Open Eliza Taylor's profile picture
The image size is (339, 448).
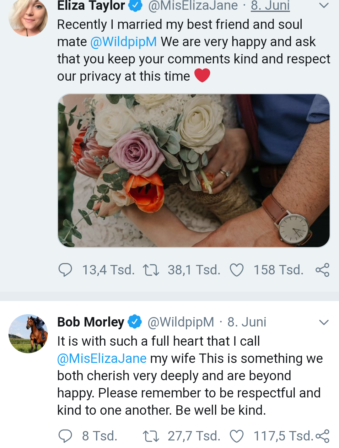tap(28, 17)
